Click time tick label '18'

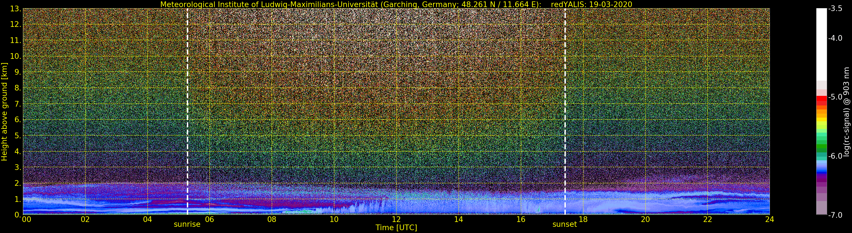click(583, 219)
